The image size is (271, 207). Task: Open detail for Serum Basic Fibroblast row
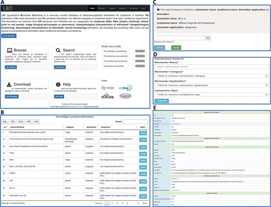[x=143, y=148]
